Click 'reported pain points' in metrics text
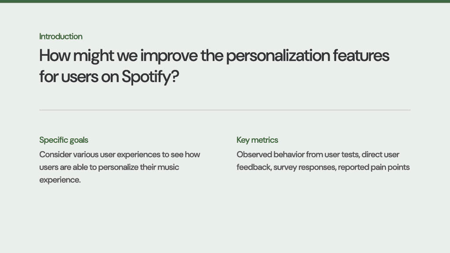This screenshot has width=450, height=253. (x=374, y=167)
